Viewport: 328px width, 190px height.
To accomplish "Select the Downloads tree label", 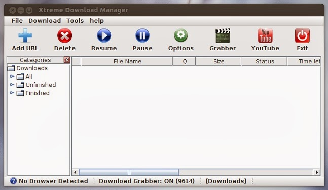I will tap(32, 68).
